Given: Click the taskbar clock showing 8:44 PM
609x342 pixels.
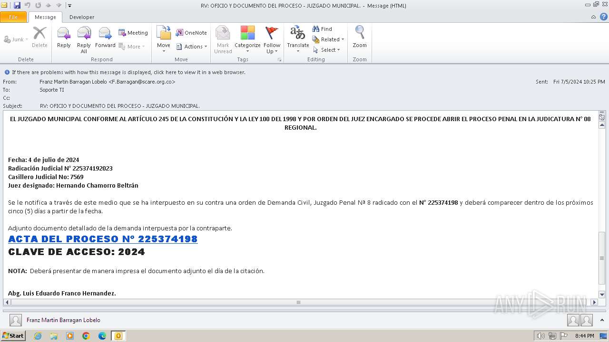Looking at the screenshot, I should [584, 336].
